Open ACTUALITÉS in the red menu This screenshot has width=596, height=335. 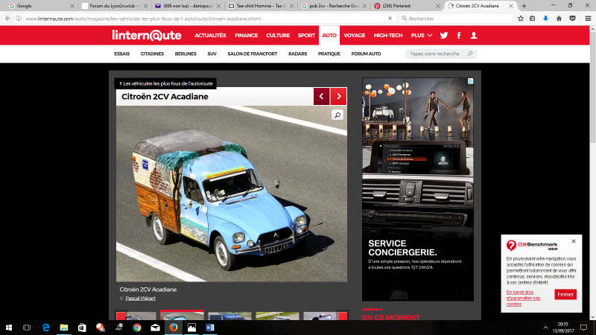210,35
